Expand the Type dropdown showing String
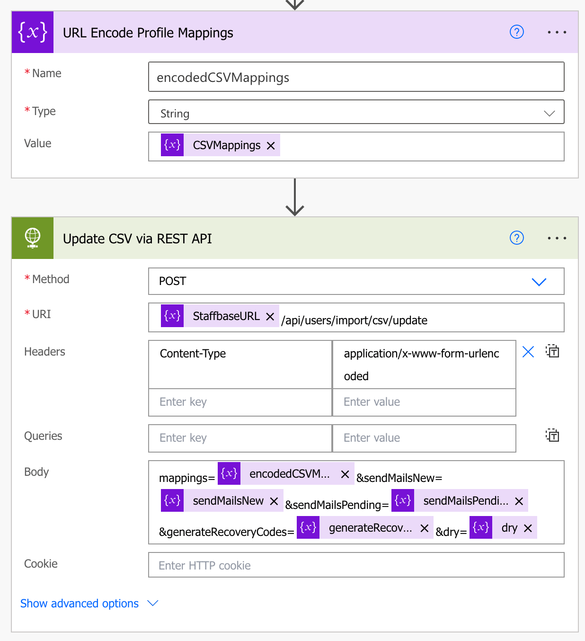Screen dimensions: 585x641 549,113
